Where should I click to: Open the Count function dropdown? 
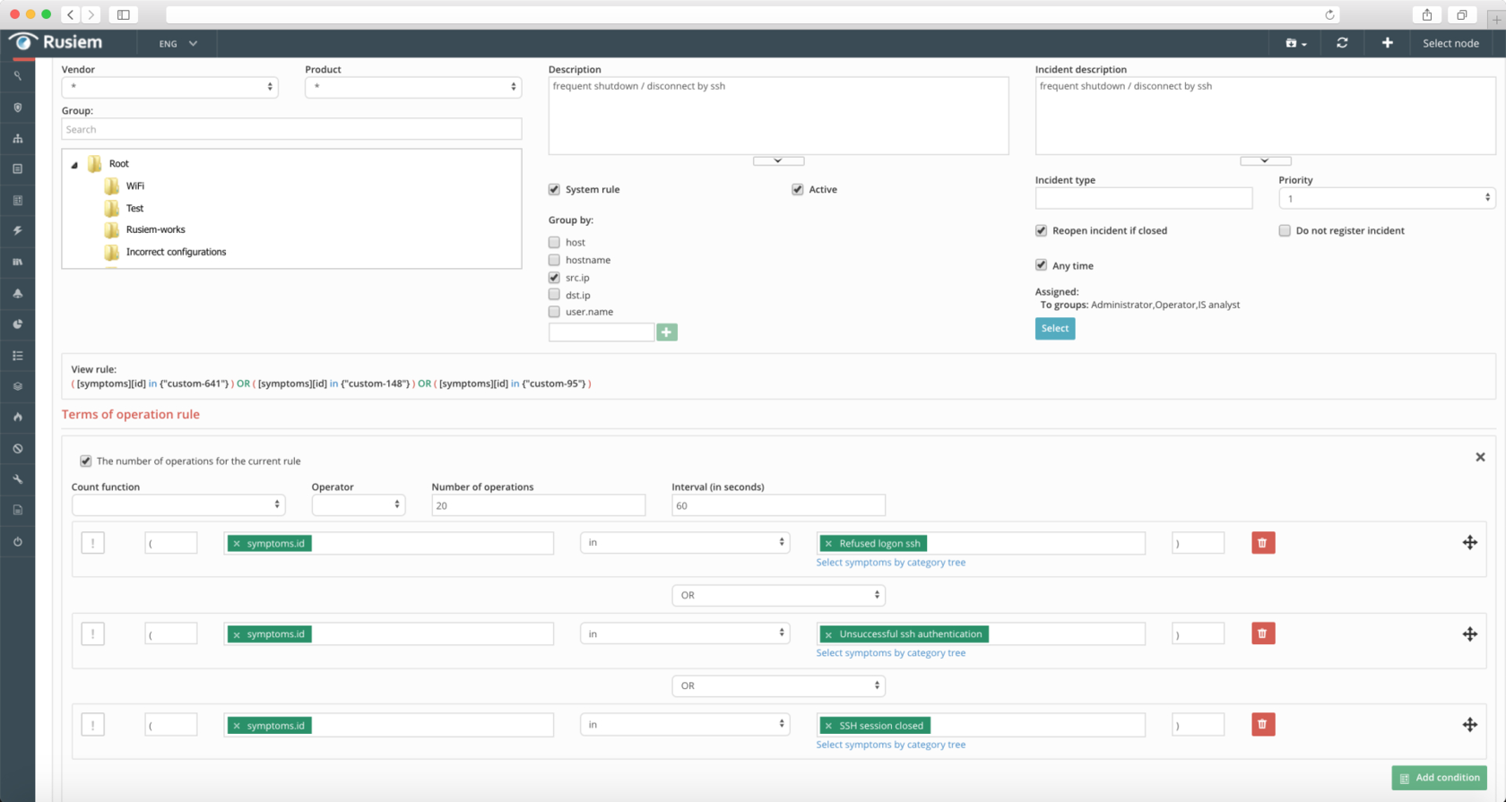(178, 505)
